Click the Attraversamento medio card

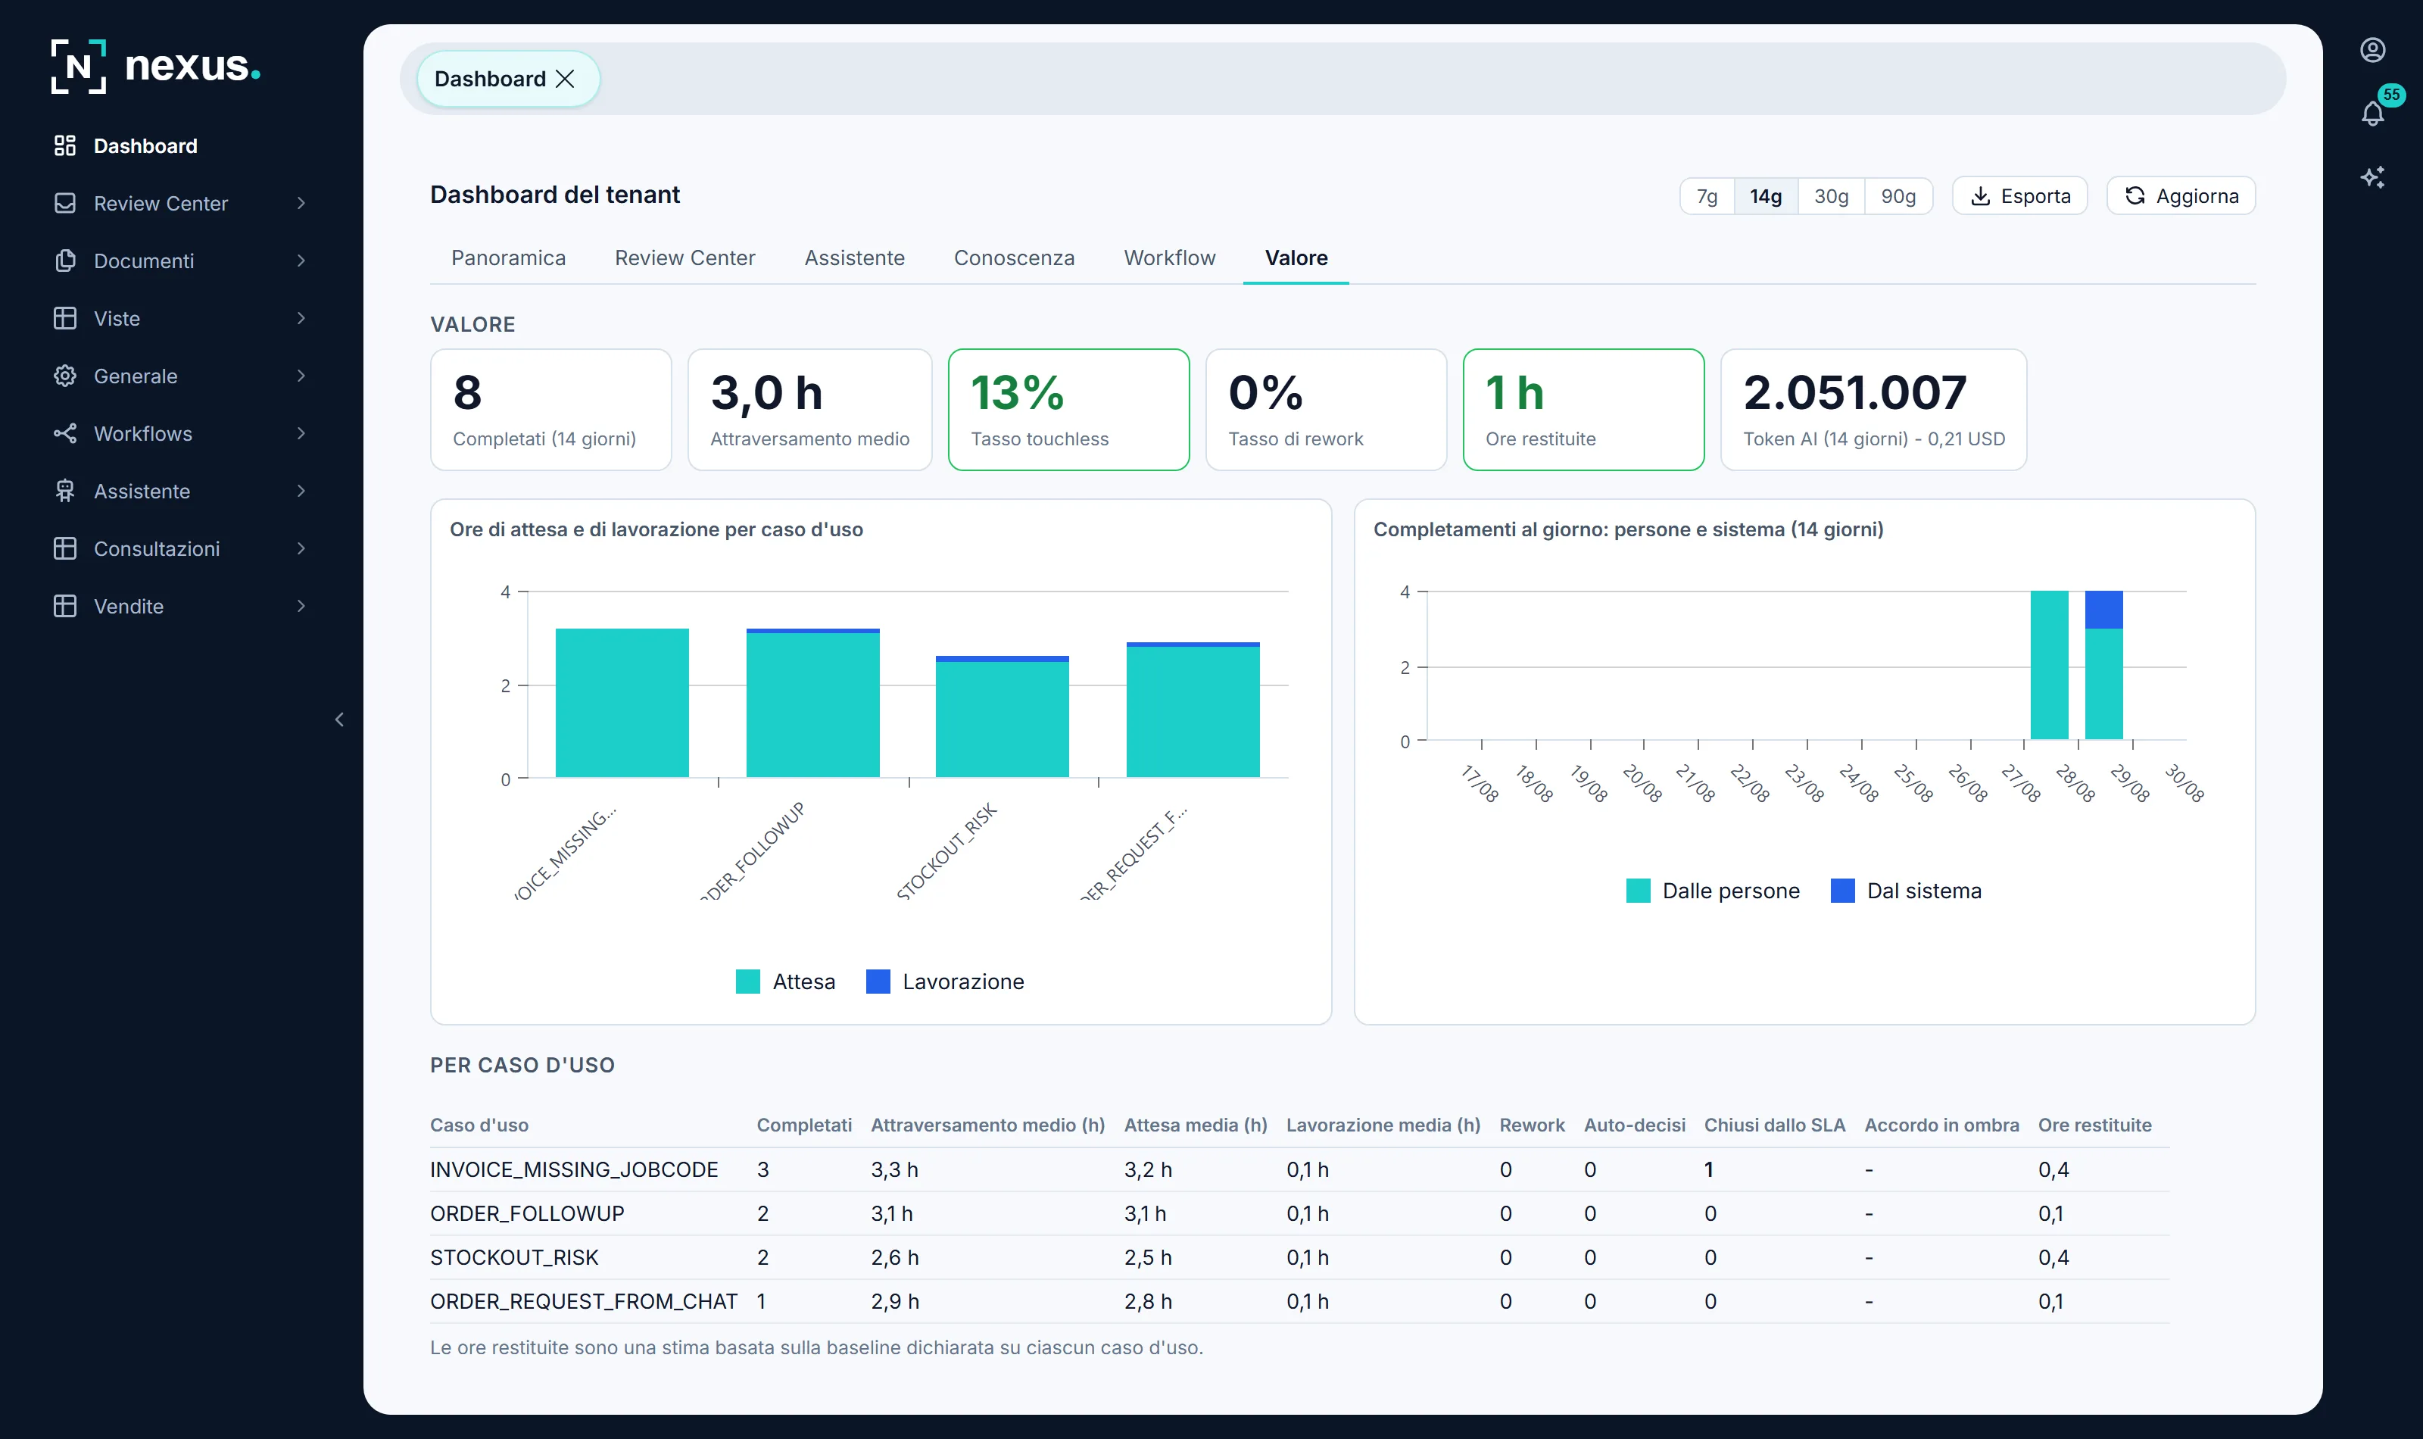810,409
